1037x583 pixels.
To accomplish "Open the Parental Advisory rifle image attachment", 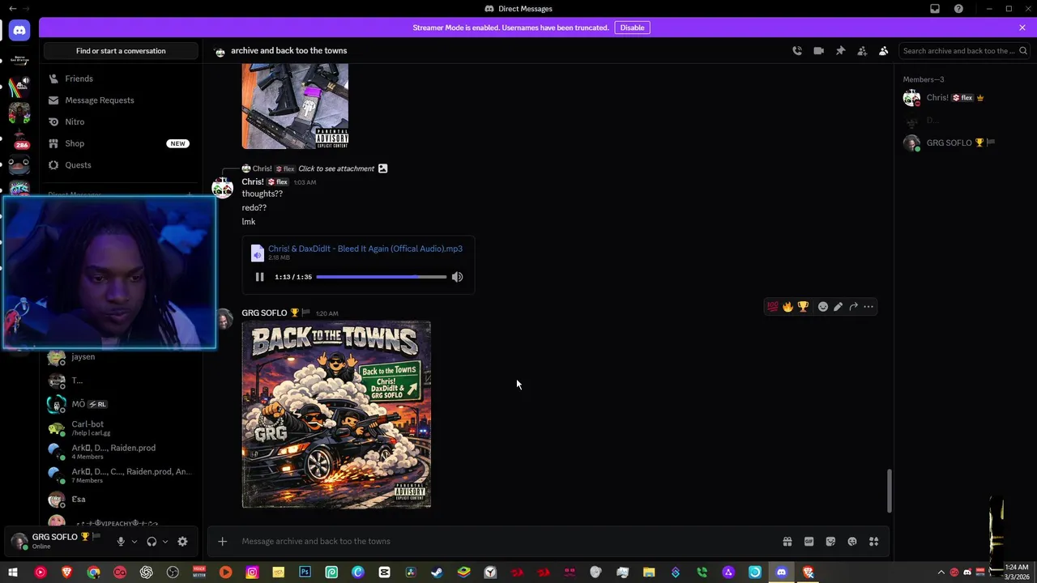I will pos(295,107).
